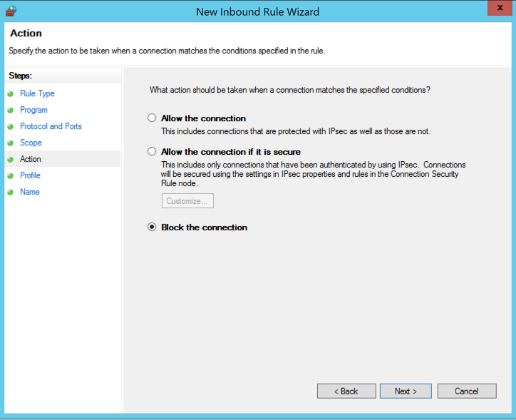Select the Block the connection option
The width and height of the screenshot is (516, 420).
click(x=152, y=227)
